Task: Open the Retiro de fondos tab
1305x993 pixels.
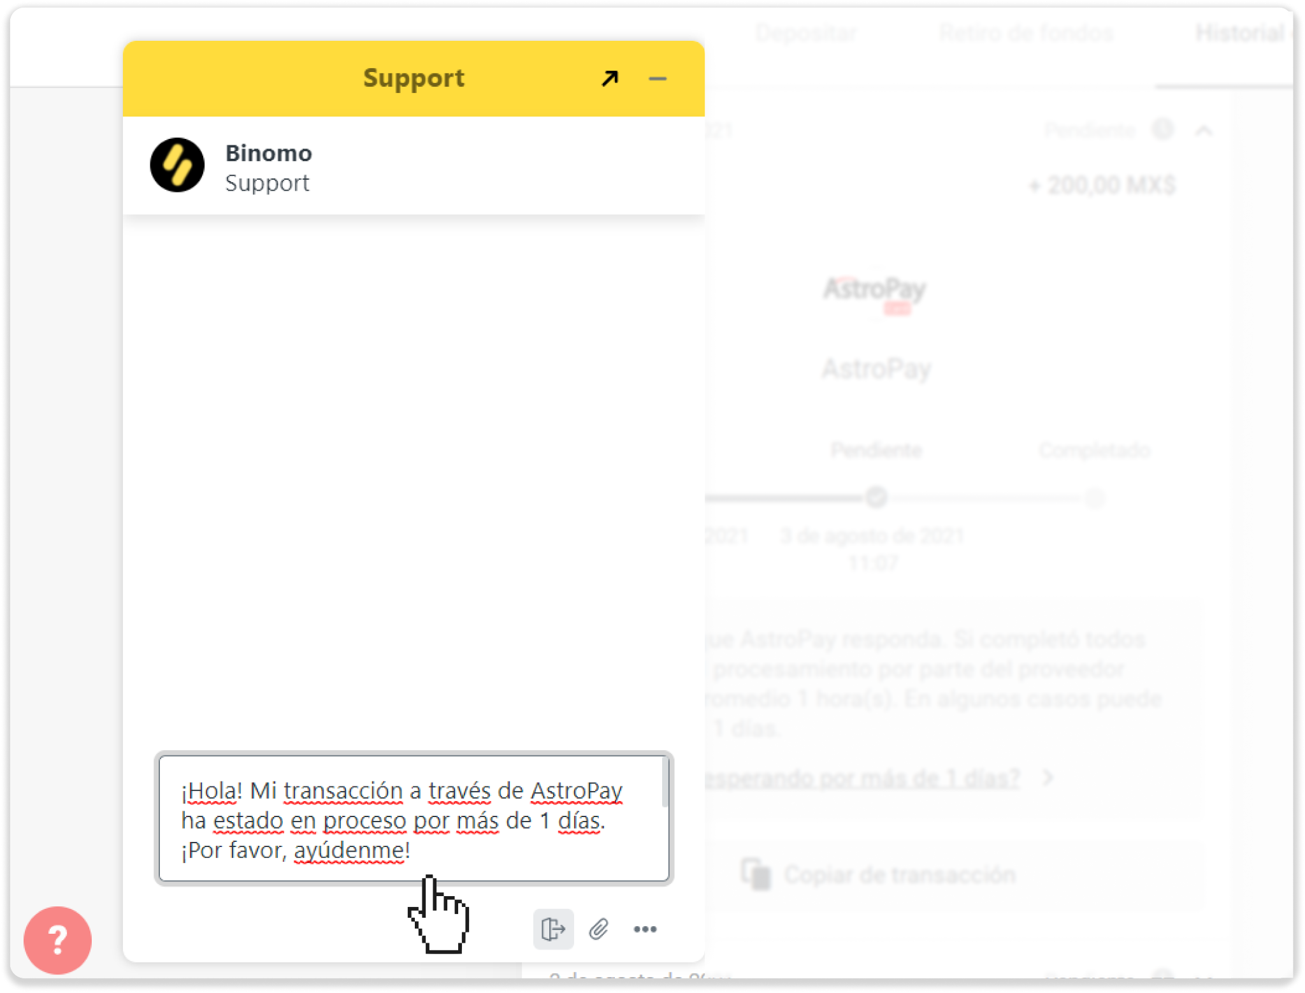Action: [1026, 33]
